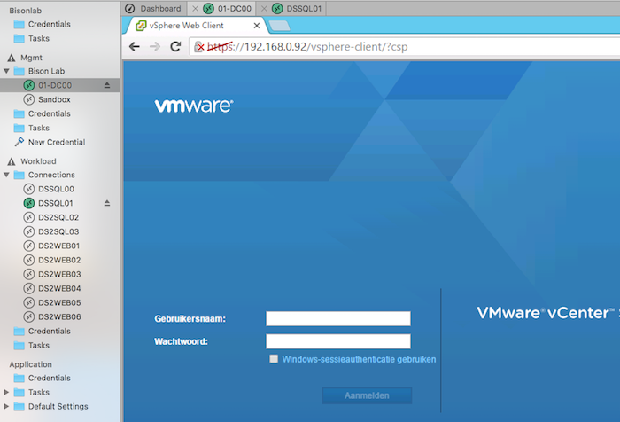Switch to the DSSQL01 session tab
Image resolution: width=620 pixels, height=422 pixels.
303,8
